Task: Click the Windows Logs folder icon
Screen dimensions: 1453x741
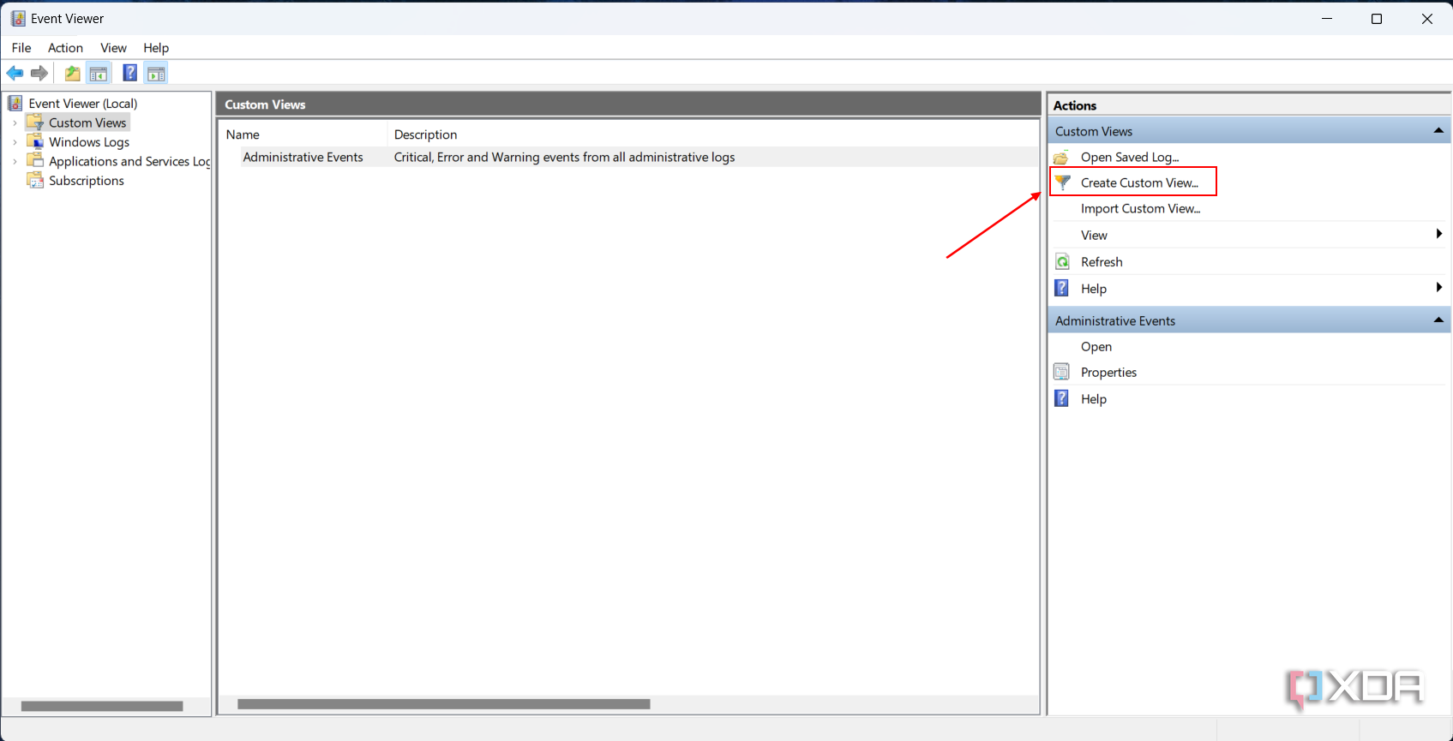Action: 35,141
